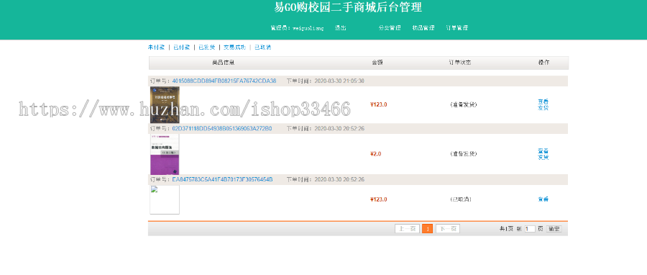Click the brown book cover thumbnail
This screenshot has height=275, width=647.
pyautogui.click(x=165, y=105)
